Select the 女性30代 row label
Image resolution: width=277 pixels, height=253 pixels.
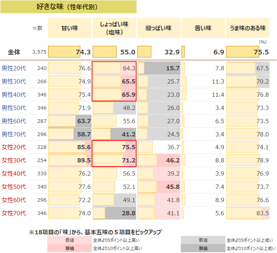[14, 161]
